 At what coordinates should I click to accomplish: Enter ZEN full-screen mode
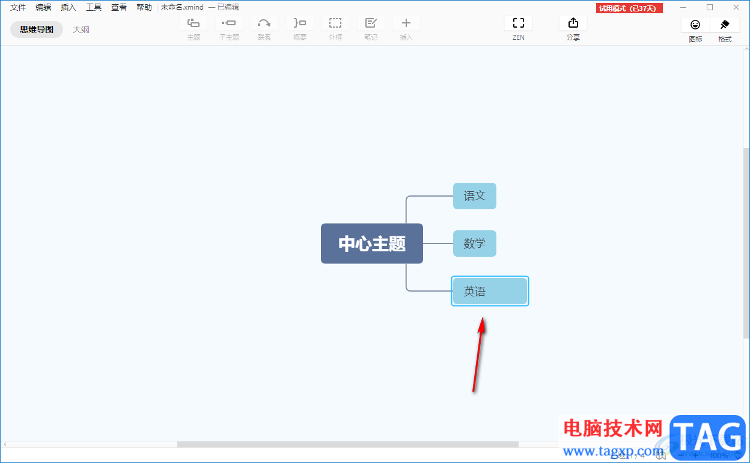tap(519, 23)
